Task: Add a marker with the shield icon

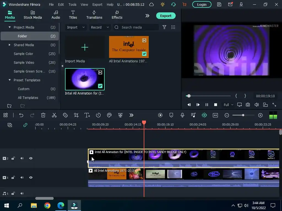Action: tap(171, 115)
